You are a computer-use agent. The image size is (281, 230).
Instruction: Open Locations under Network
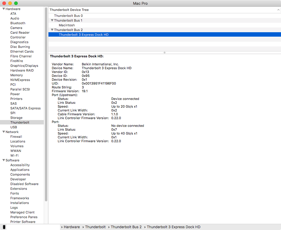pos(18,141)
